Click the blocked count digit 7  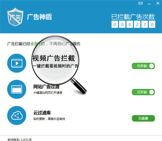pos(145,25)
